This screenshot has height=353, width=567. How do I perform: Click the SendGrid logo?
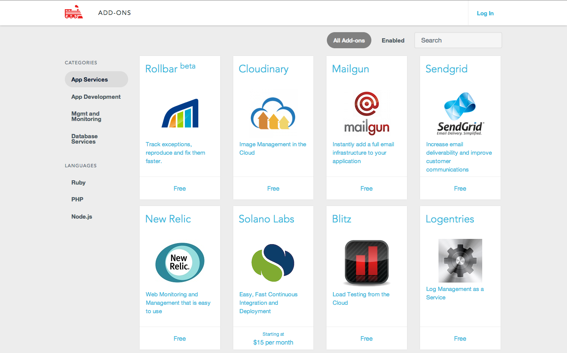[x=460, y=114]
